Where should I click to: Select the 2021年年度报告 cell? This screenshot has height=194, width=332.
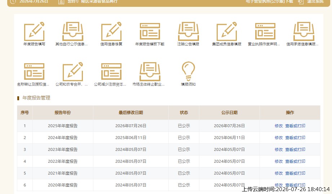point(63,173)
